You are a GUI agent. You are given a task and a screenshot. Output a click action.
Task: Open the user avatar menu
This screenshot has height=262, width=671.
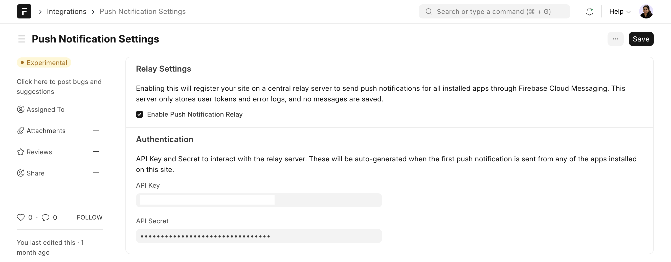click(x=646, y=12)
